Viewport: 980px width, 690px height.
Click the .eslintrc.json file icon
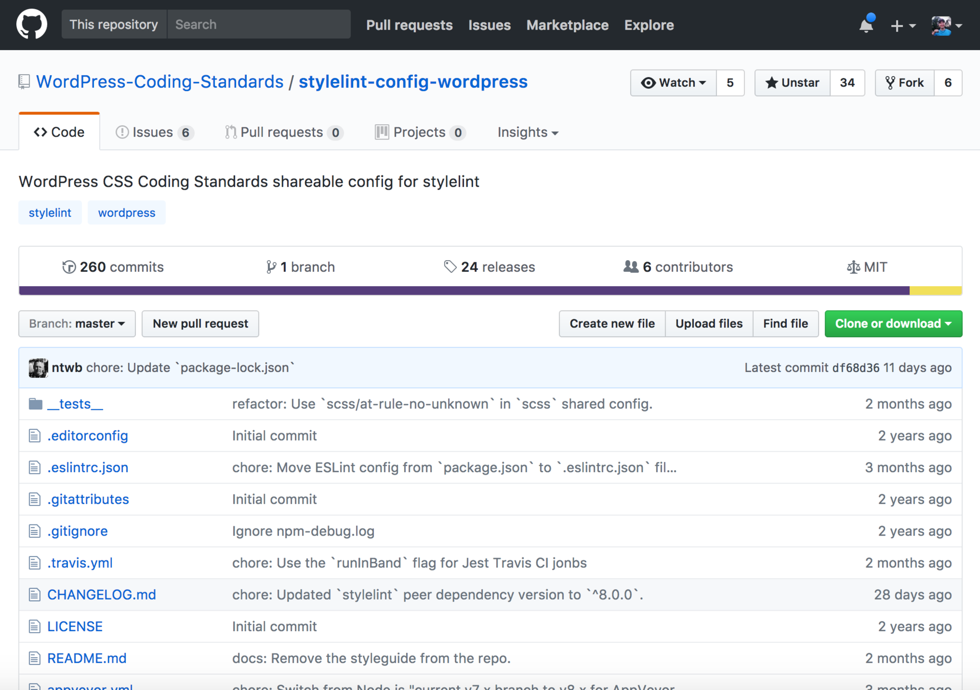34,467
